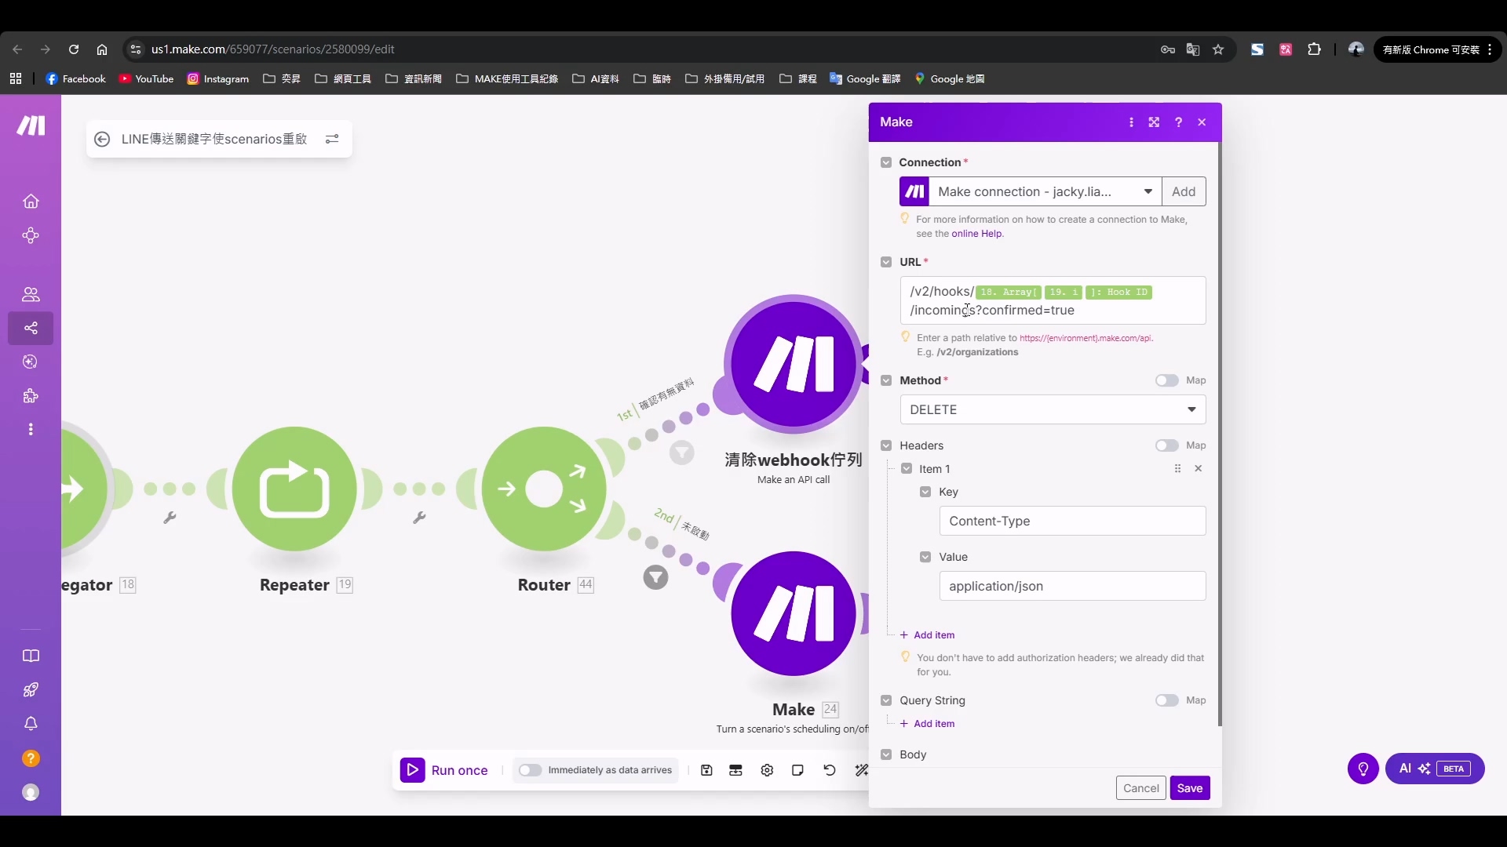
Task: Click the Undo arrow in the toolbar
Action: (830, 771)
